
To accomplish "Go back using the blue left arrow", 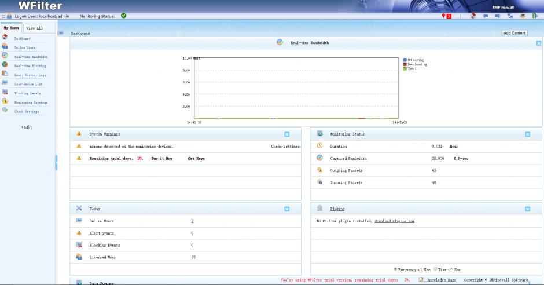I will (x=486, y=16).
